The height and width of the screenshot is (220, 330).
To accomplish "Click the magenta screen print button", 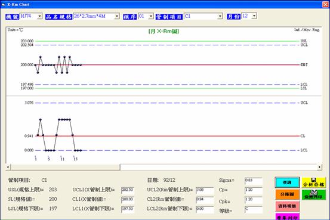I will click(x=287, y=217).
